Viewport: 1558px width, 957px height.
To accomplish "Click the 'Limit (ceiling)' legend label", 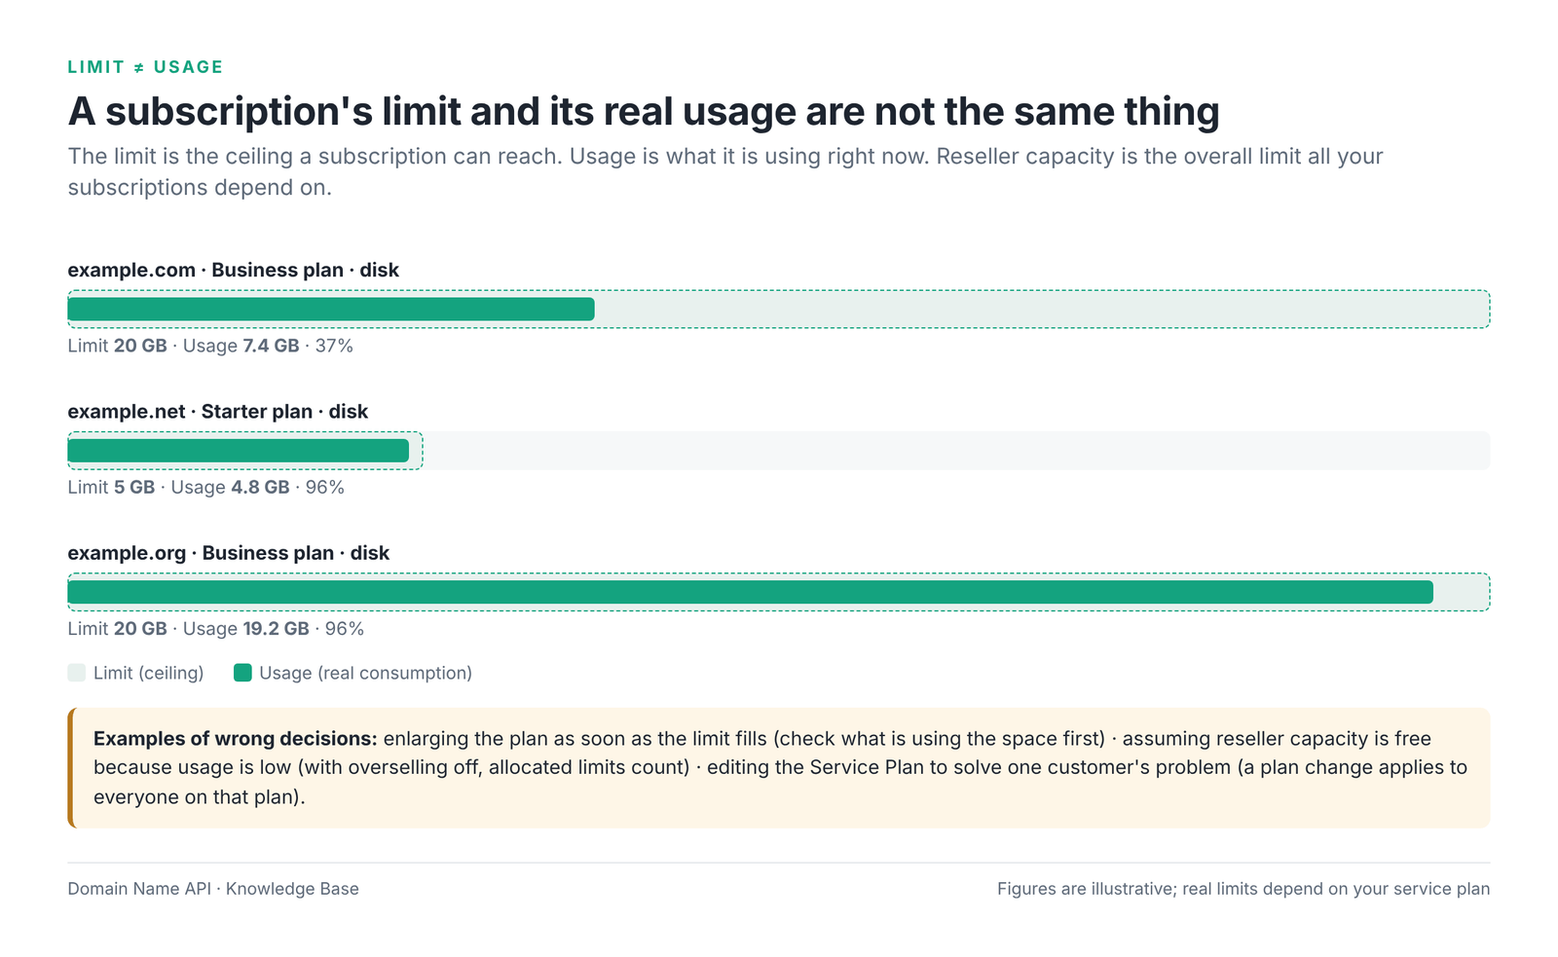I will (x=149, y=673).
